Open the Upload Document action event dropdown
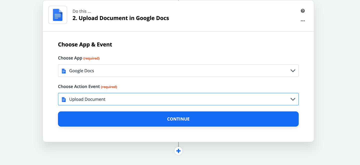Image resolution: width=360 pixels, height=165 pixels. 178,99
